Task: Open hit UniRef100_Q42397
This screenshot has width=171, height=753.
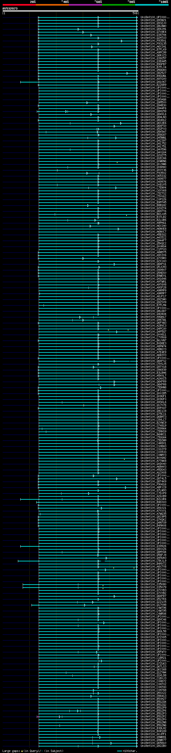Action: click(153, 141)
